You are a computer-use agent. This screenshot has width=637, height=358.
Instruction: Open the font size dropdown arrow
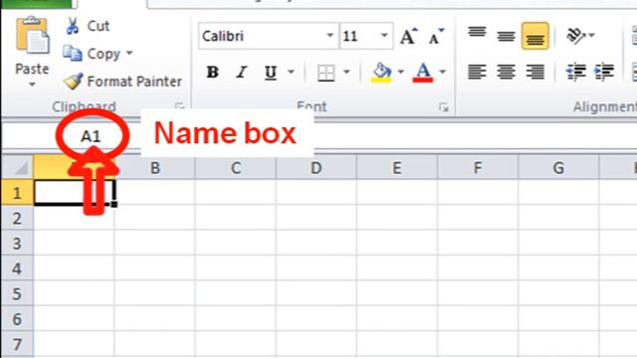384,36
